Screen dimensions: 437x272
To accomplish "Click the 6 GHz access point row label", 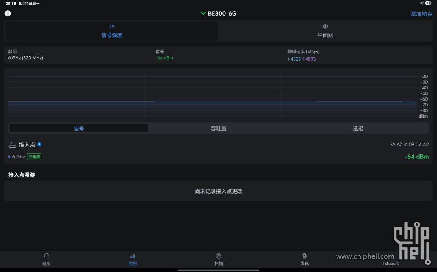I will pyautogui.click(x=18, y=157).
